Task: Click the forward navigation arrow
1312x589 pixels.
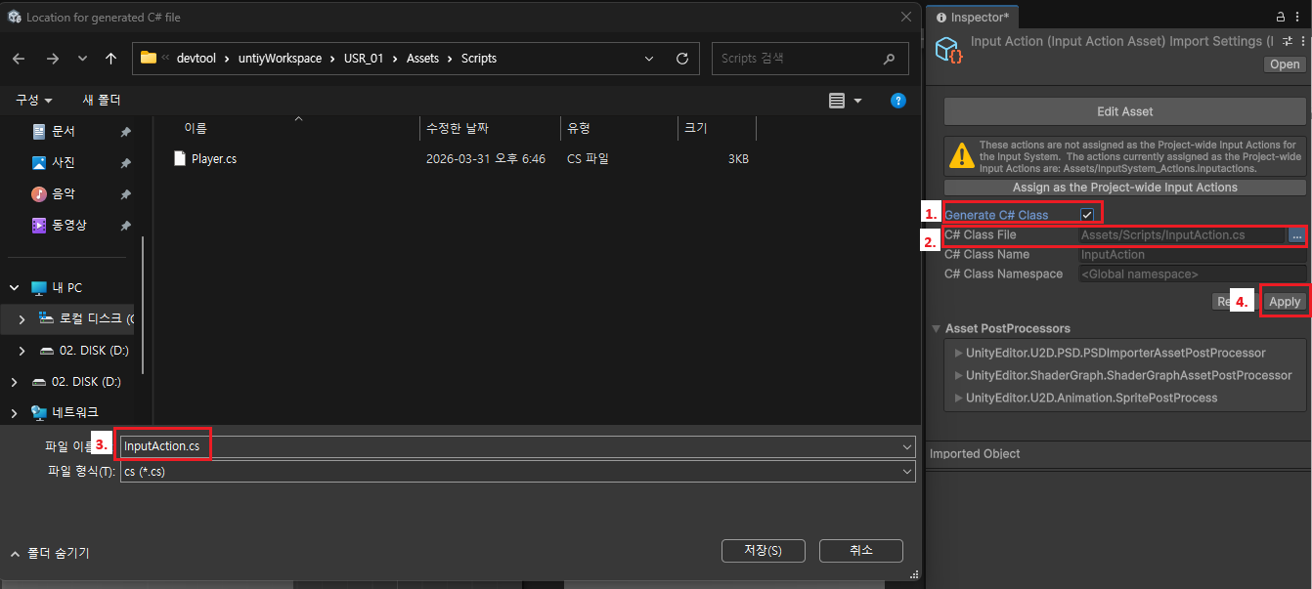Action: coord(52,59)
